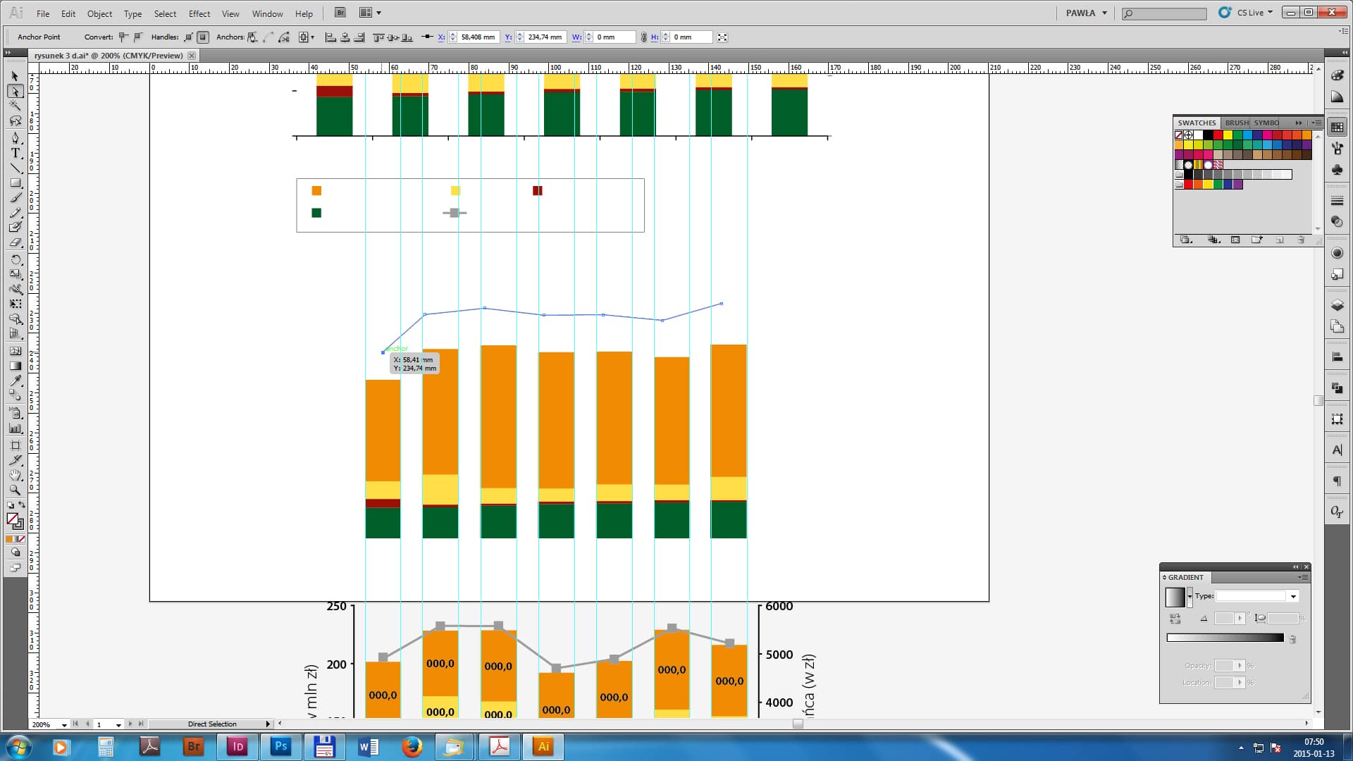Pick the red swatch in Swatches panel
The image size is (1353, 761).
tap(1217, 135)
